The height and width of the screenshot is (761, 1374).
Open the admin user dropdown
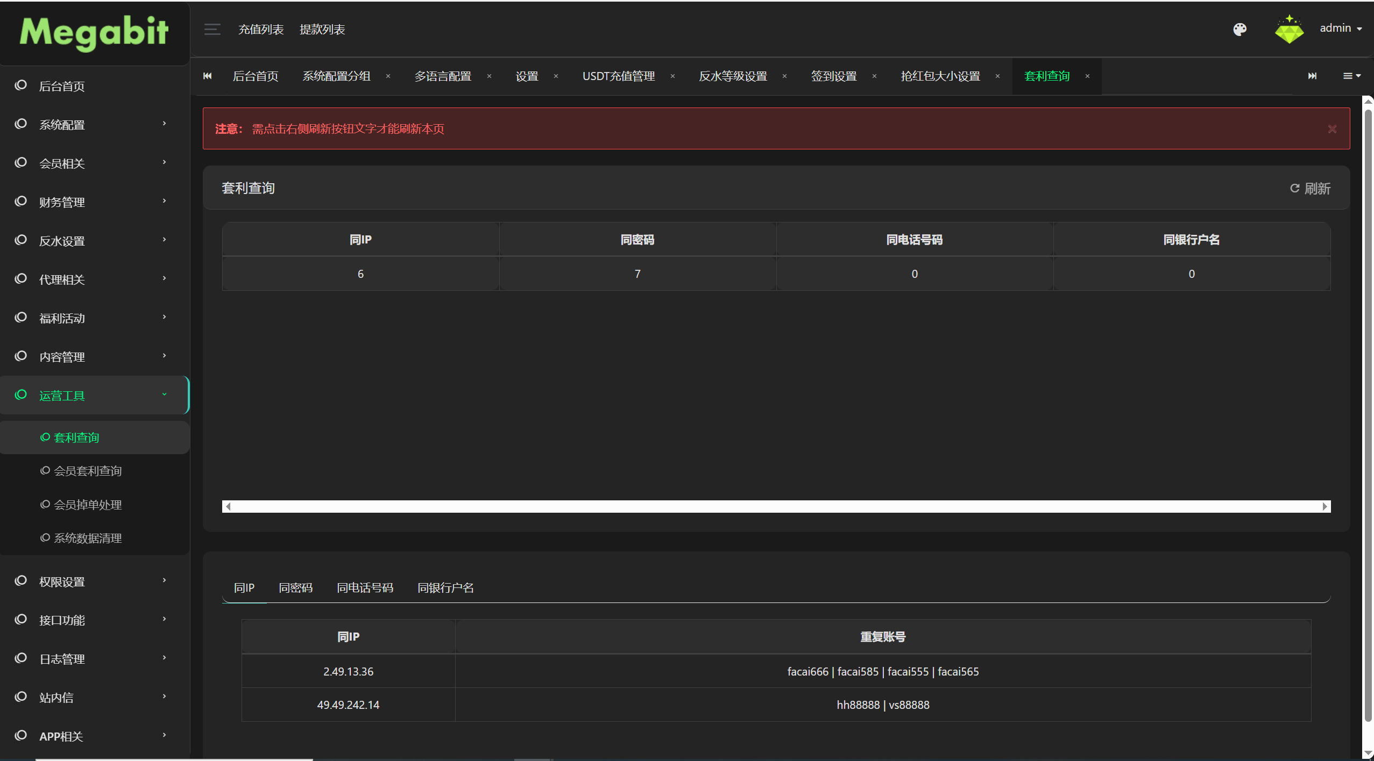click(x=1341, y=28)
